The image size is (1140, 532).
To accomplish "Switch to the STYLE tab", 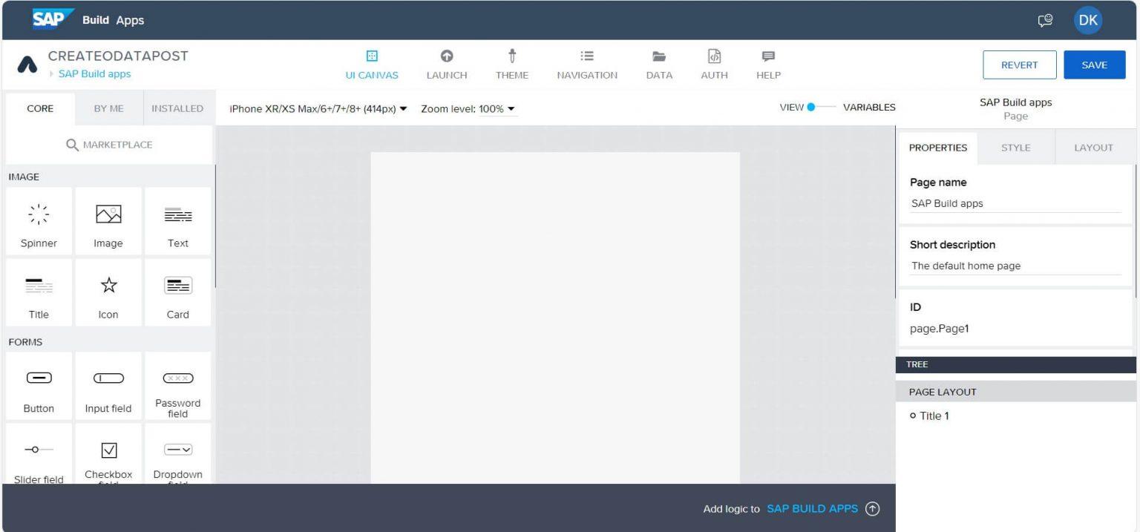I will coord(1015,148).
